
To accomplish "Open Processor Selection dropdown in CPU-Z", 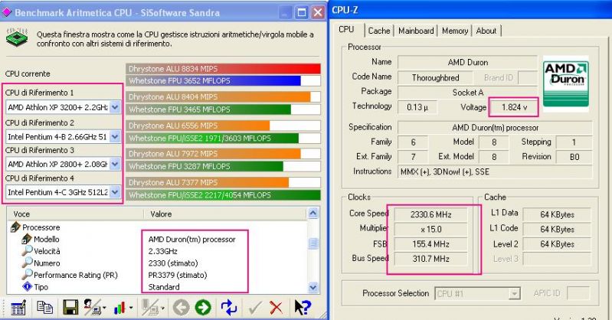I will click(515, 293).
